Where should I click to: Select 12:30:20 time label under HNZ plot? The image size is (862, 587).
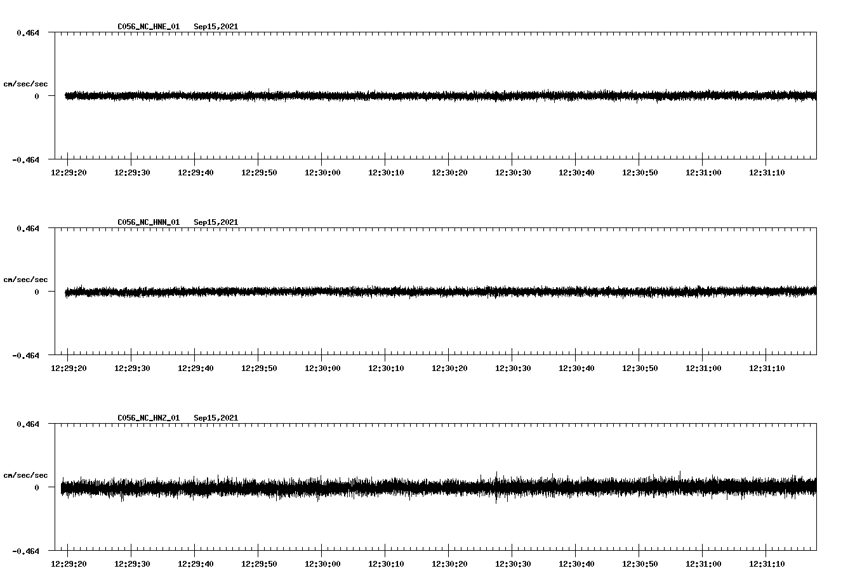[449, 564]
